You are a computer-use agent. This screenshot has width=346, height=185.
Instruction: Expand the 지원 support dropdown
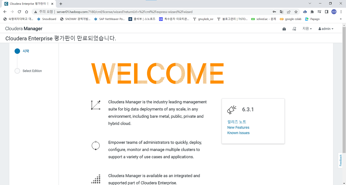click(x=307, y=29)
